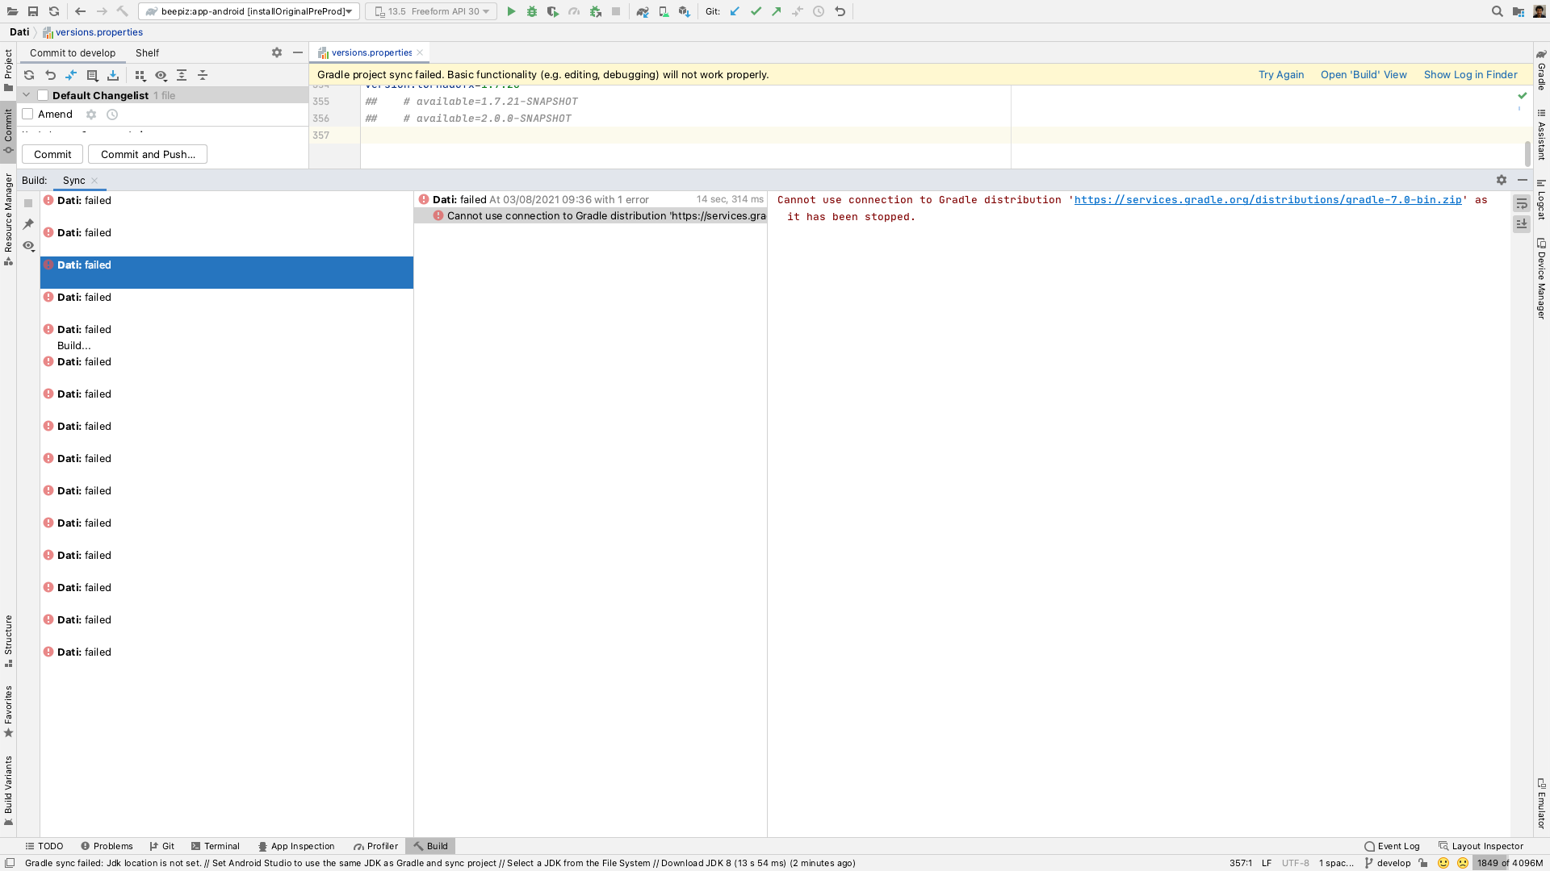The height and width of the screenshot is (871, 1550).
Task: Sync project with Gradle files icon
Action: [643, 11]
